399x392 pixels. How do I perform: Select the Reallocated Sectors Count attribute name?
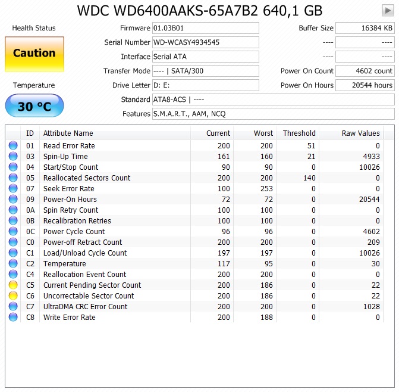click(x=87, y=178)
